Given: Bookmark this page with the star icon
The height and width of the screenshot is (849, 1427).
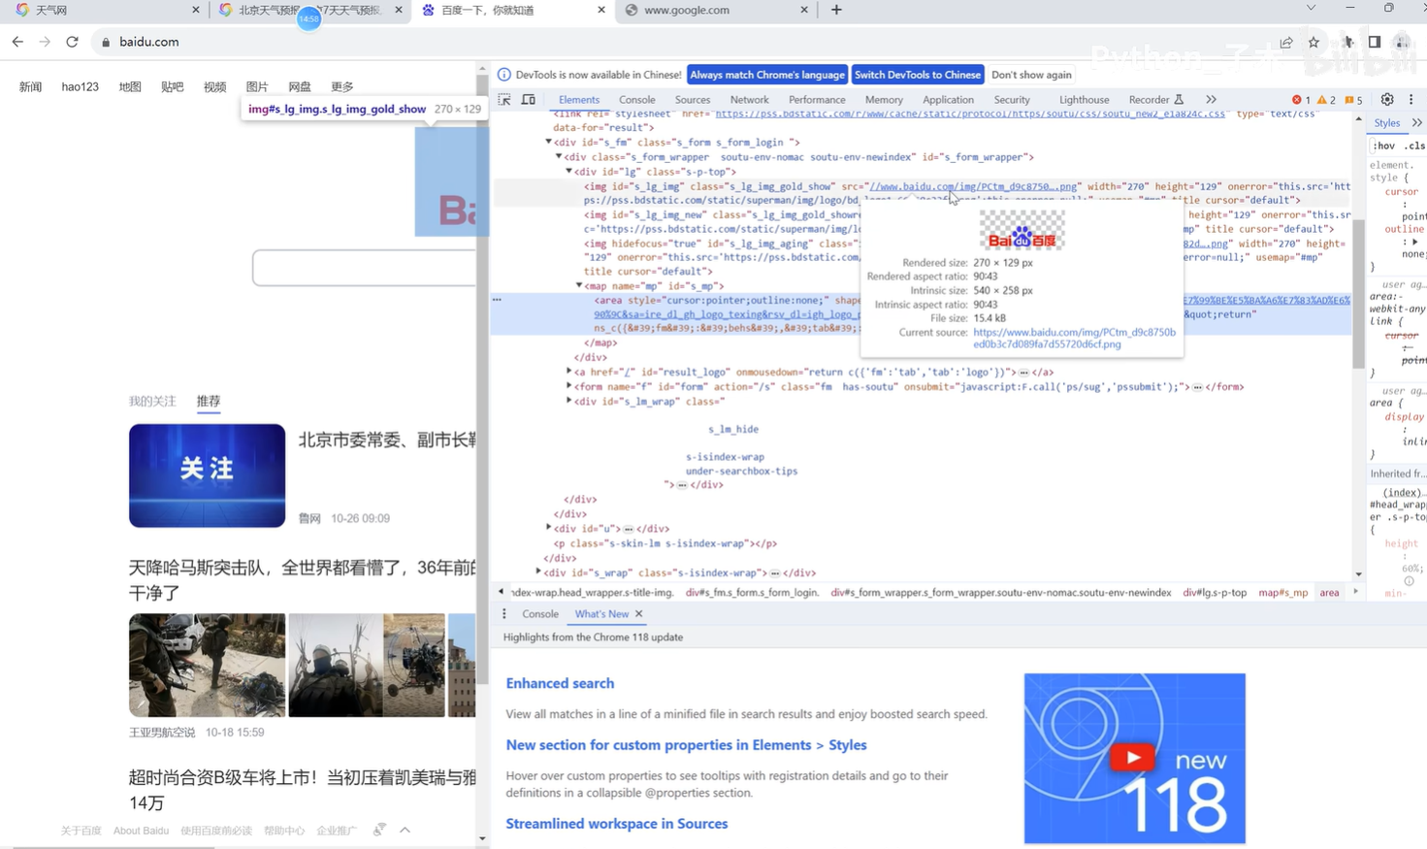Looking at the screenshot, I should [1313, 42].
